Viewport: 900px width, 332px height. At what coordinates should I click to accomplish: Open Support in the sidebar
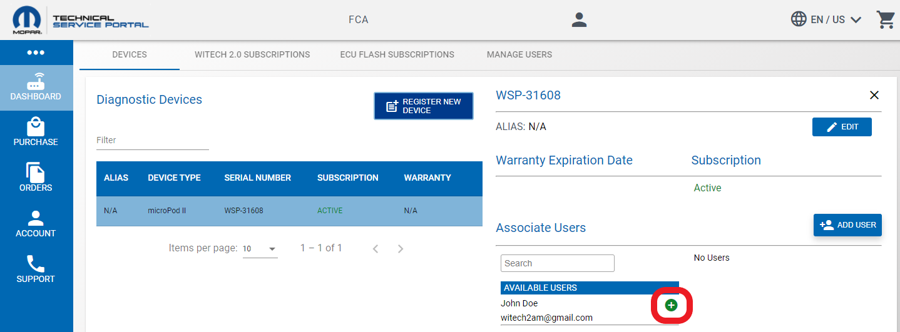click(36, 270)
